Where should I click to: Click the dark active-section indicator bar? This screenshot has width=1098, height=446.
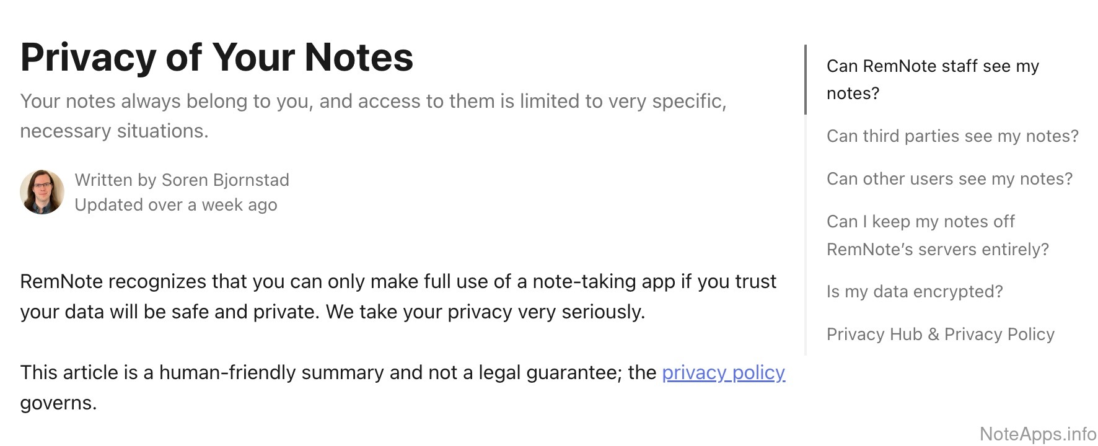(x=806, y=79)
